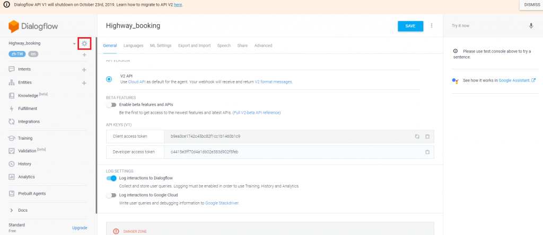Image resolution: width=543 pixels, height=235 pixels.
Task: Click info icon in shutdown banner
Action: point(6,5)
